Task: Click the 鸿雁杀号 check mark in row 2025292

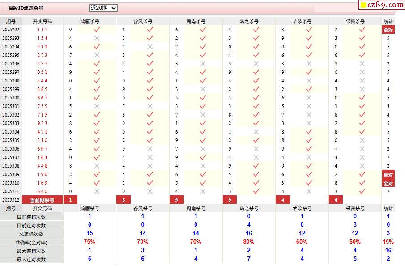Action: [x=97, y=30]
